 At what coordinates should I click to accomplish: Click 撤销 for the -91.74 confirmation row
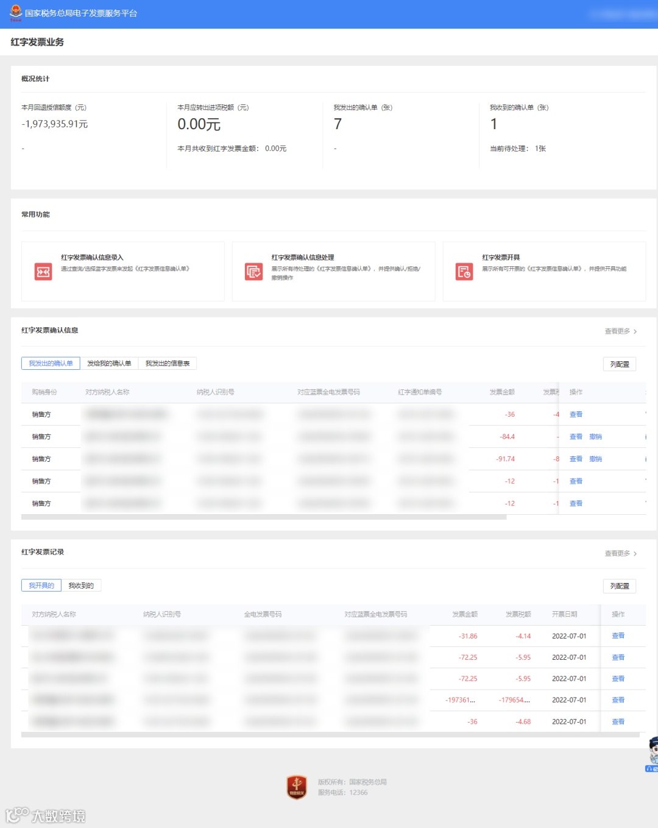[x=595, y=459]
